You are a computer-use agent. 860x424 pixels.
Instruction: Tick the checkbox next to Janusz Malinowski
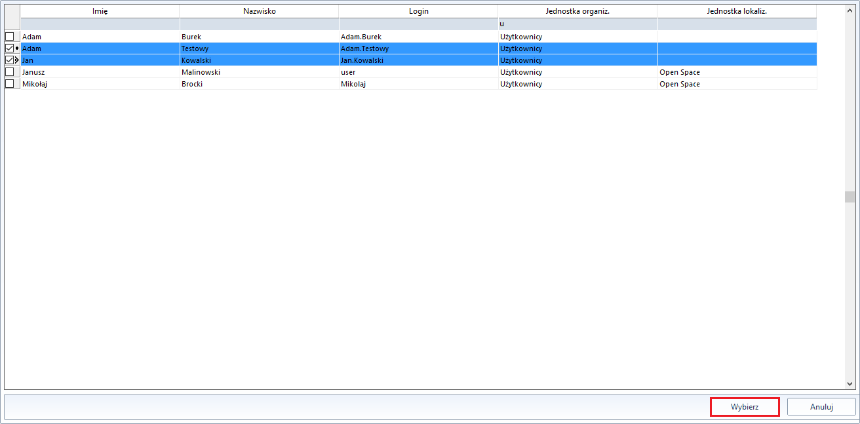point(9,72)
